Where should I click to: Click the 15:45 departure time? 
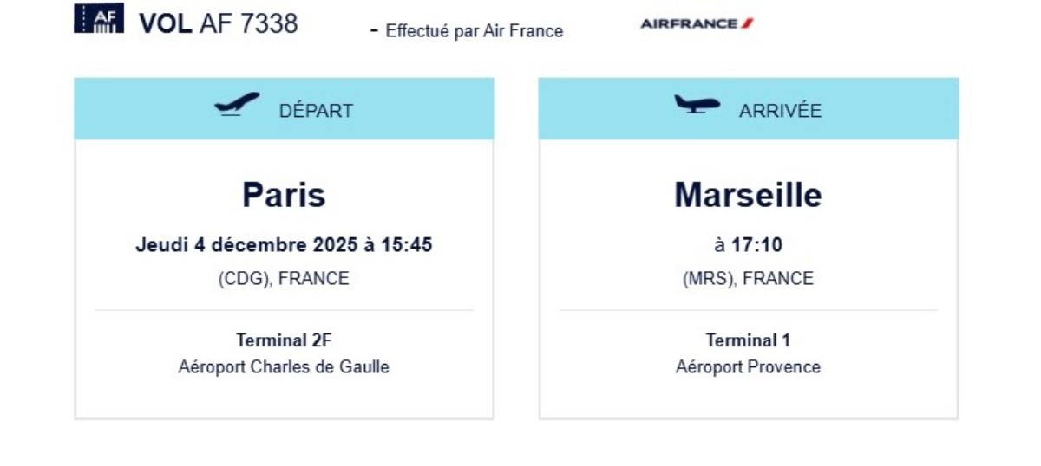(x=406, y=245)
